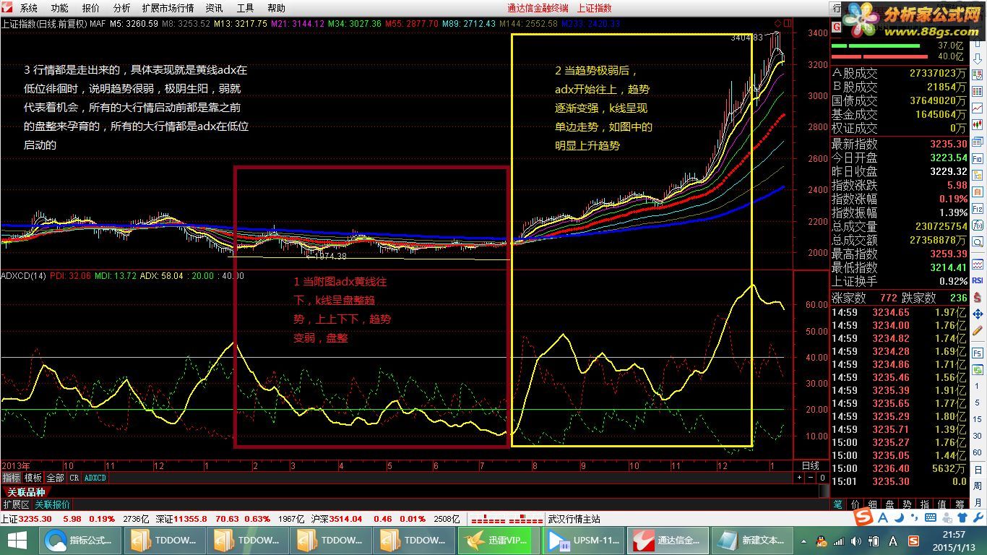Open the grid table icon in right toolbar
The width and height of the screenshot is (987, 555).
click(x=978, y=91)
